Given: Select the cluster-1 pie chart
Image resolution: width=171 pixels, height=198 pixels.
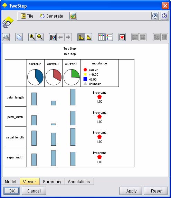Looking at the screenshot, I should point(54,77).
